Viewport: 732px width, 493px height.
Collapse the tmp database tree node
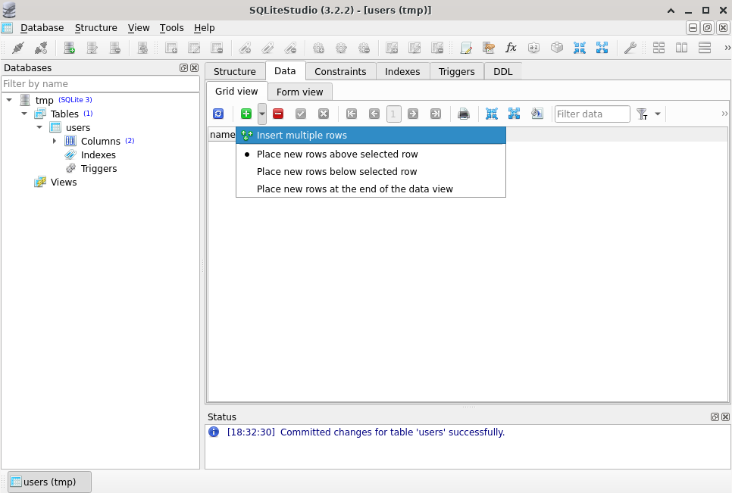point(9,100)
